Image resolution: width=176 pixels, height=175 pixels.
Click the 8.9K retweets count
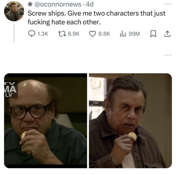(x=74, y=34)
